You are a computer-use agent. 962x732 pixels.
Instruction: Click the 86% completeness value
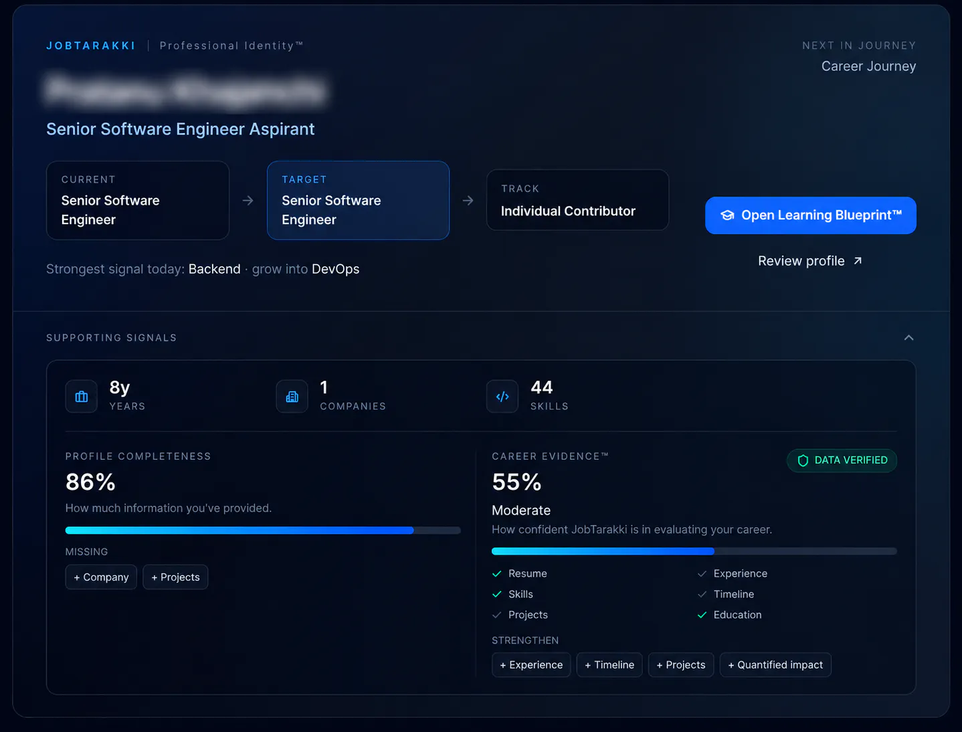tap(90, 482)
